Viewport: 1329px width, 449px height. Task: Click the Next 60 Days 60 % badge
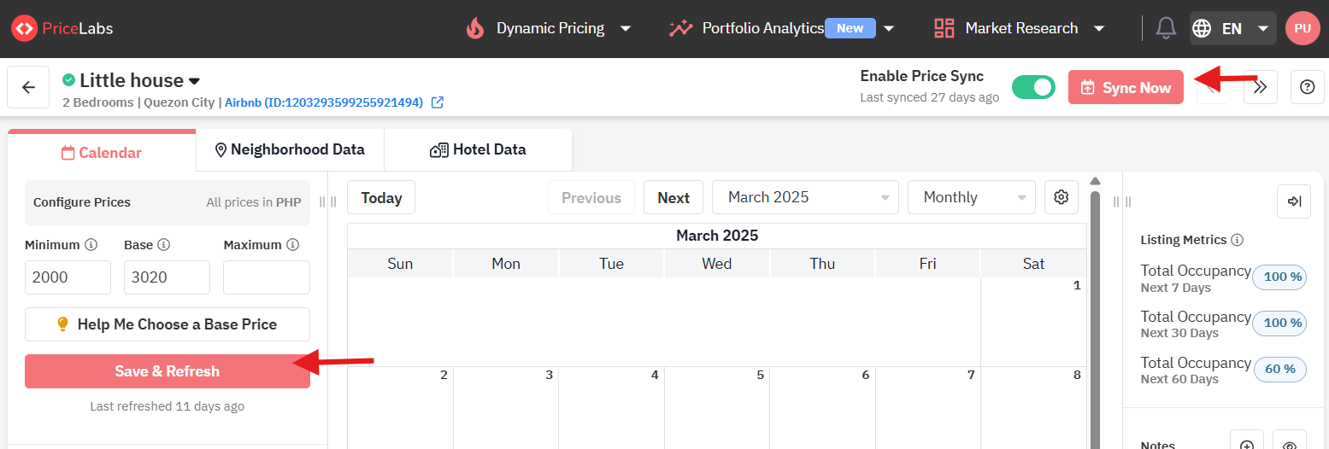click(x=1279, y=369)
